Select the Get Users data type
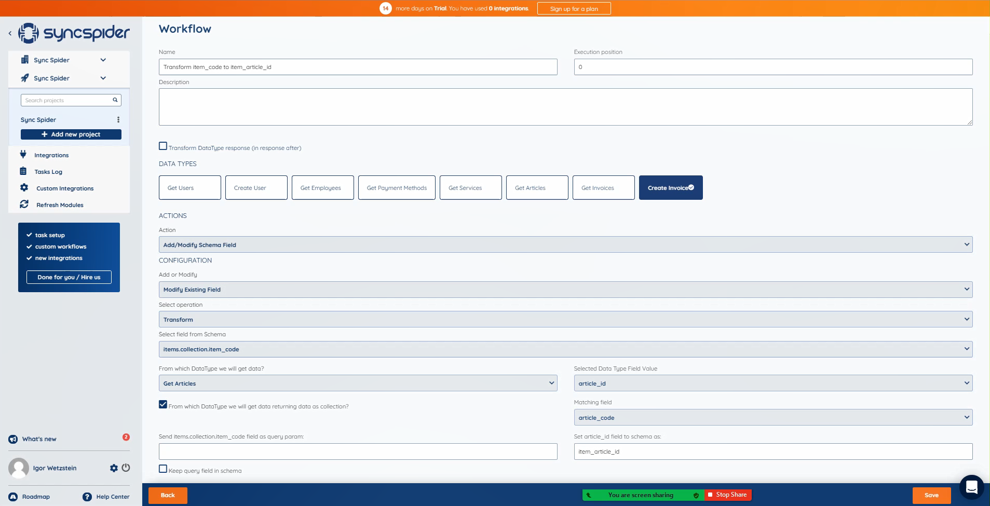This screenshot has width=990, height=506. [x=190, y=187]
